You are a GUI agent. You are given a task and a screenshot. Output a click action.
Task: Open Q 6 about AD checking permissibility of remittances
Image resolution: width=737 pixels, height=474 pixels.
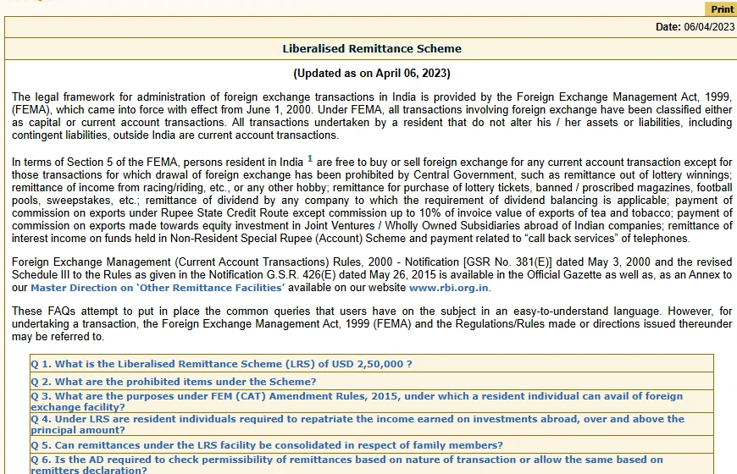346,465
